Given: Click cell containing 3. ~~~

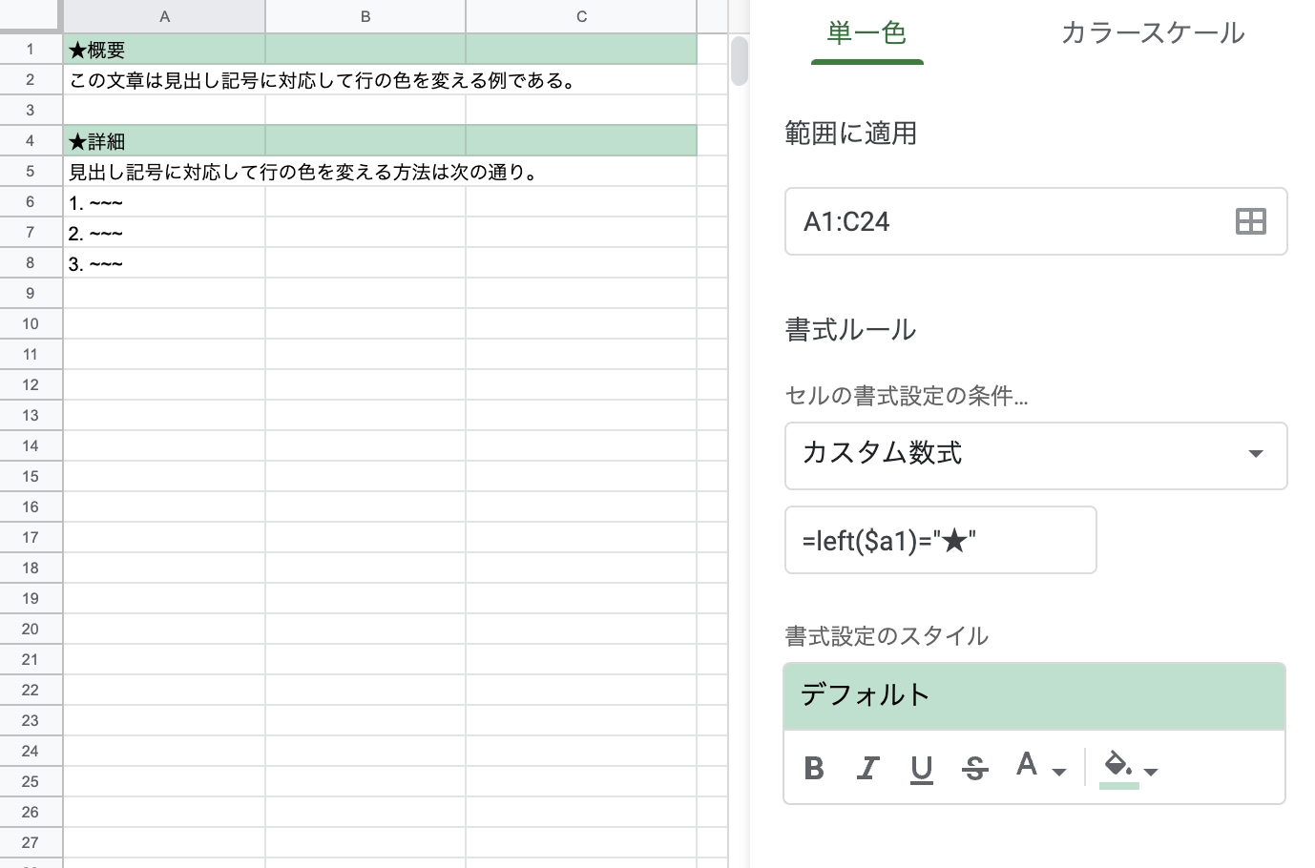Looking at the screenshot, I should click(164, 262).
